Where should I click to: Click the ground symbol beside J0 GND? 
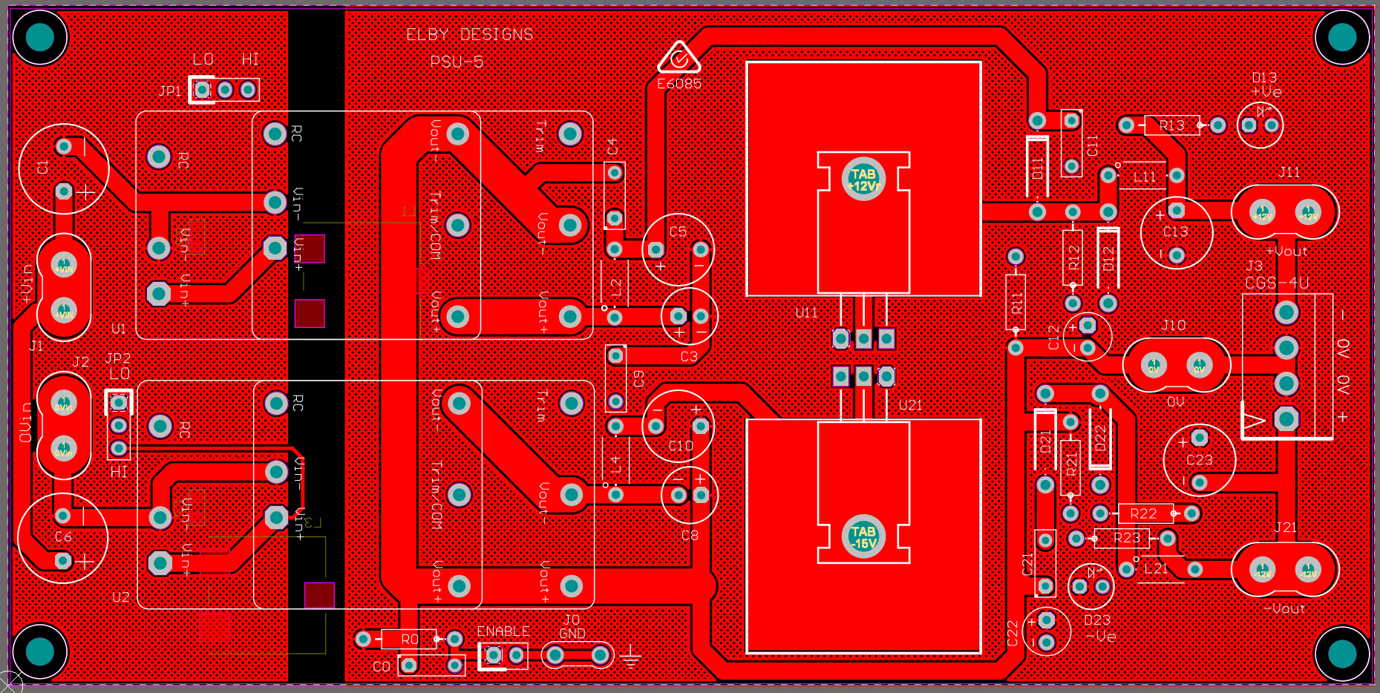(x=630, y=656)
